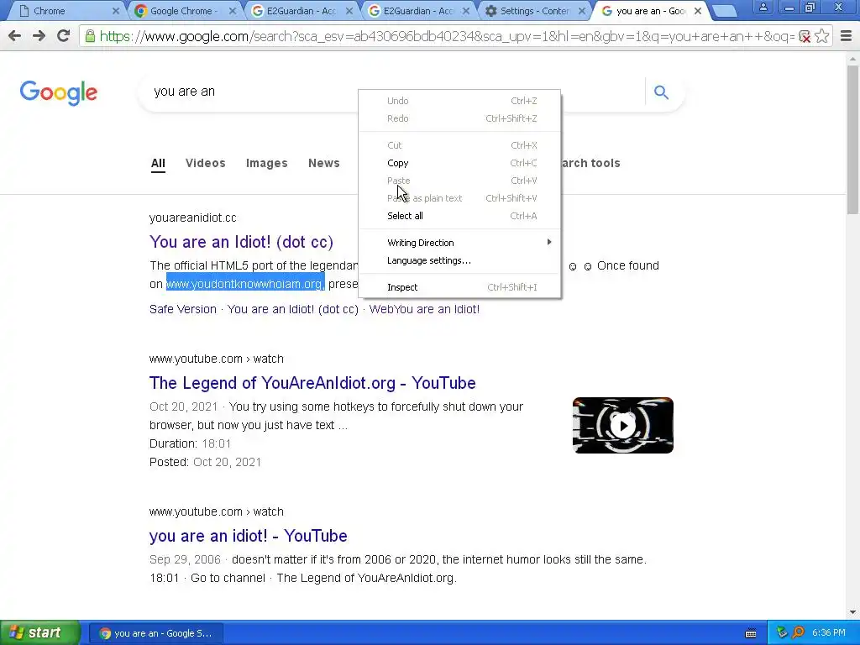The height and width of the screenshot is (645, 860).
Task: Play the YouTube video thumbnail
Action: 623,426
